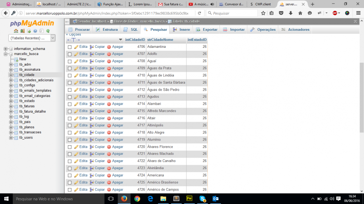
Task: Open the Firefox Pocket icon
Action: pos(281,13)
